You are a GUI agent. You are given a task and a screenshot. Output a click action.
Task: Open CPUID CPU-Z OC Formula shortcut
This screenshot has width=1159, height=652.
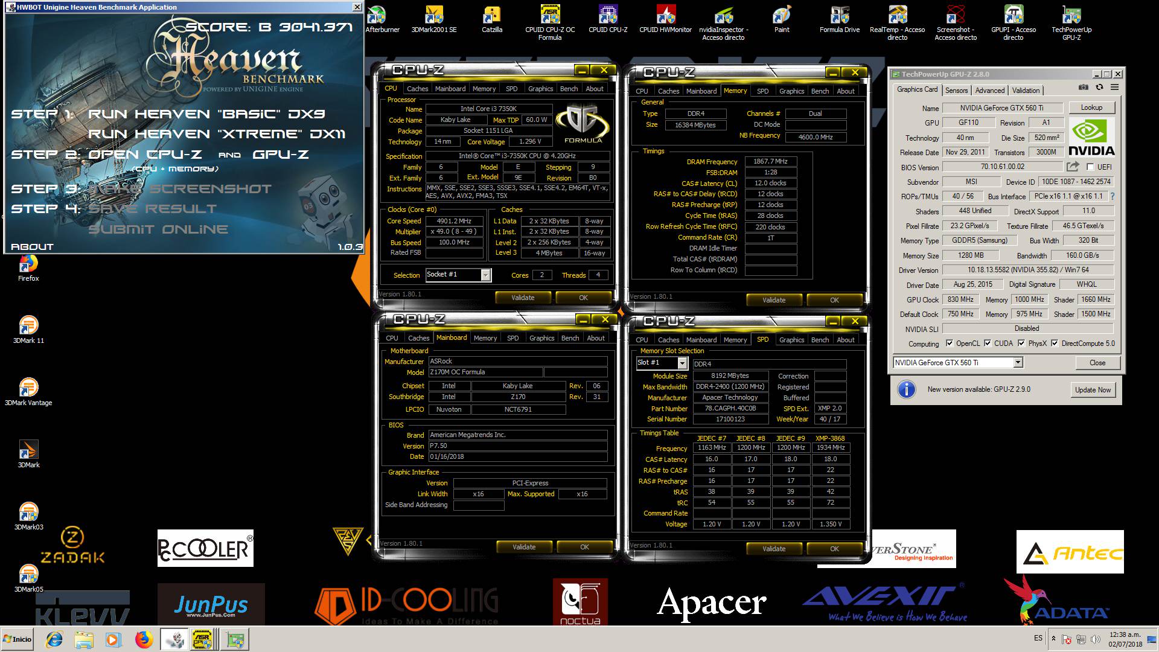[550, 23]
